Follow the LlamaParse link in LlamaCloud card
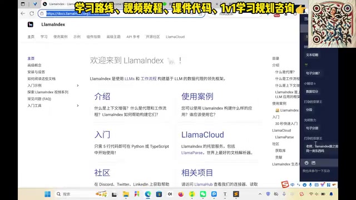This screenshot has width=356, height=200. (192, 153)
